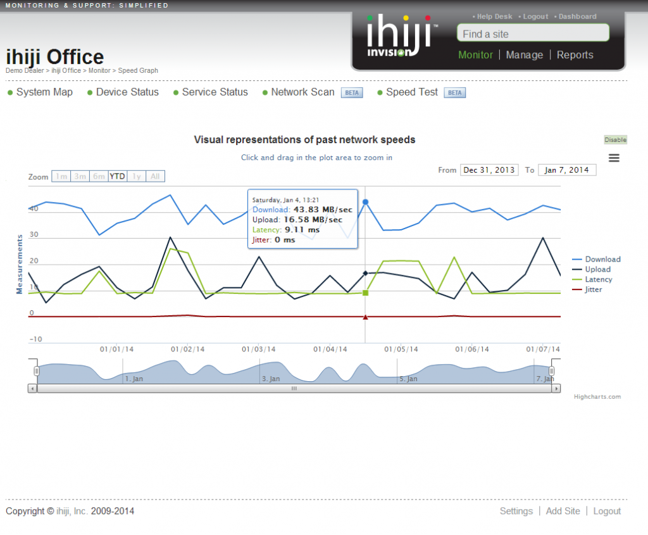Click the left navigator range handle

coord(37,371)
